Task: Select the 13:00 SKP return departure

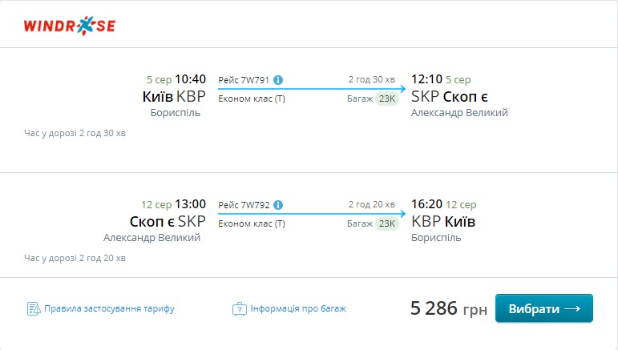Action: point(190,203)
